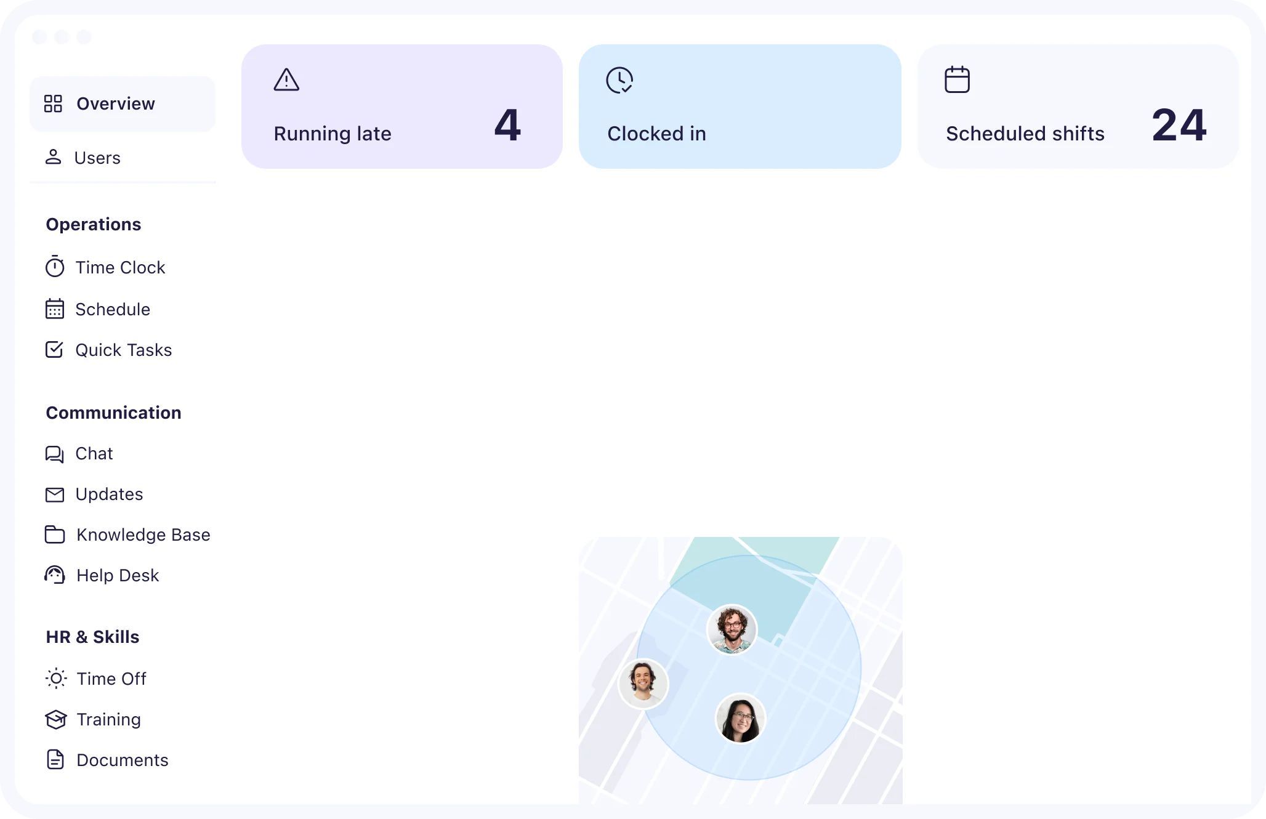Click the Time Clock stopwatch icon
1266x819 pixels.
pyautogui.click(x=55, y=267)
